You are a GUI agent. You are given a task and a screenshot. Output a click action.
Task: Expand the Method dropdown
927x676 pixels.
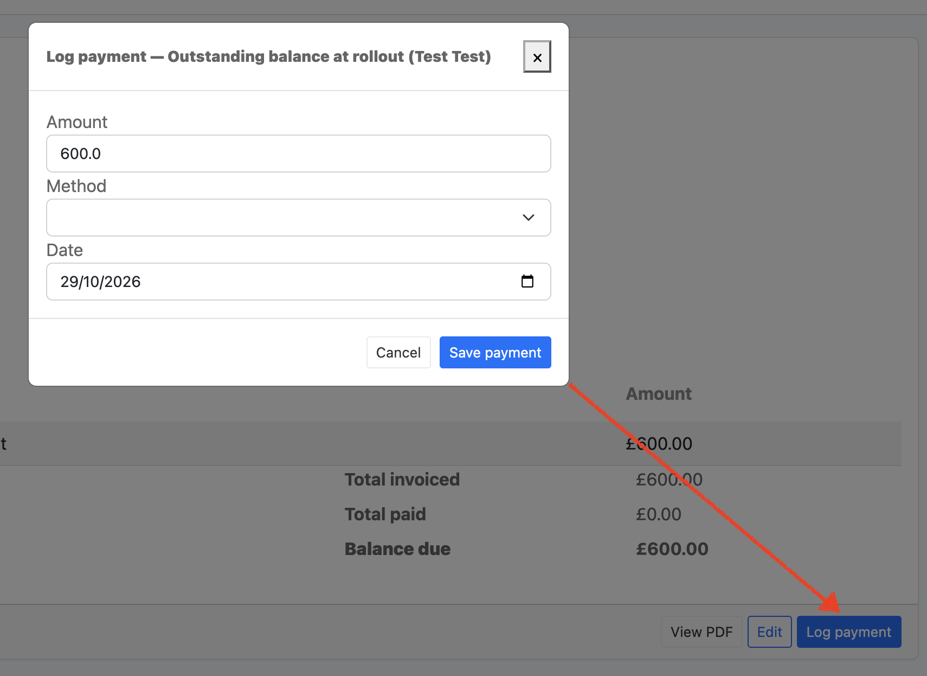(299, 218)
